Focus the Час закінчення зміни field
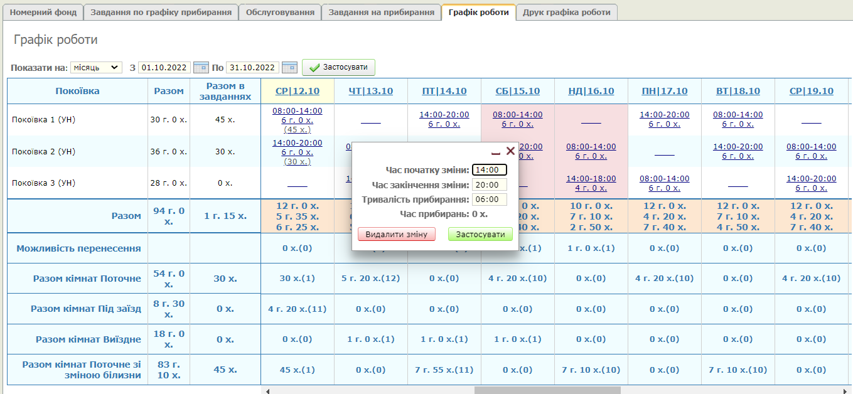The width and height of the screenshot is (853, 394). [489, 184]
